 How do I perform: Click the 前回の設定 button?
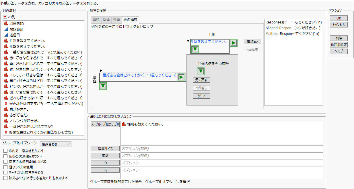(x=339, y=45)
